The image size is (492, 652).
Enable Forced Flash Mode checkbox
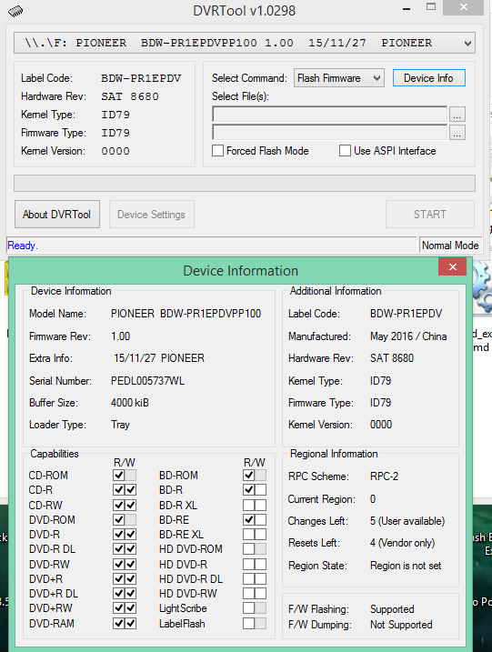[217, 151]
